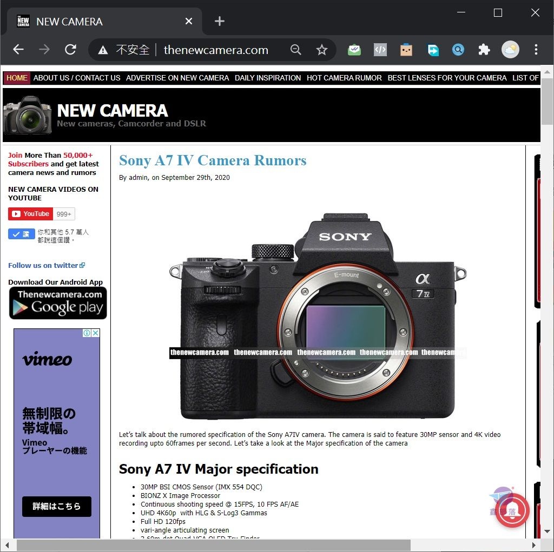Maximize the Chrome window

[x=498, y=12]
